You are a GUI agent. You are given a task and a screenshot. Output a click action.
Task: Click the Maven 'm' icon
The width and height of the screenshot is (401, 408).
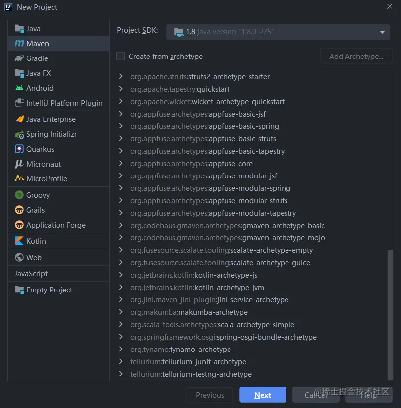tap(19, 44)
